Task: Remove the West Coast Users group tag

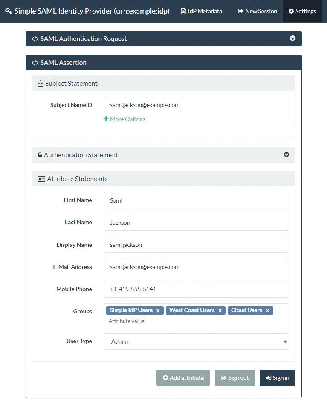Action: 220,310
